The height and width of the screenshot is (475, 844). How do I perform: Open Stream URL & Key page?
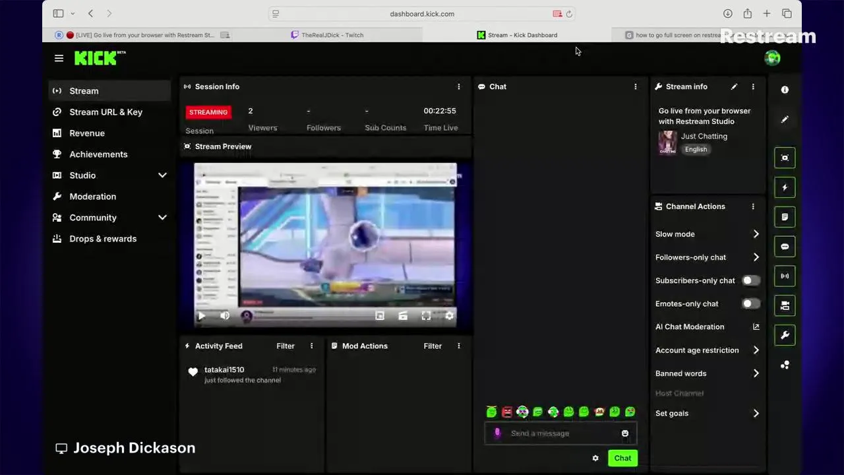pyautogui.click(x=109, y=112)
